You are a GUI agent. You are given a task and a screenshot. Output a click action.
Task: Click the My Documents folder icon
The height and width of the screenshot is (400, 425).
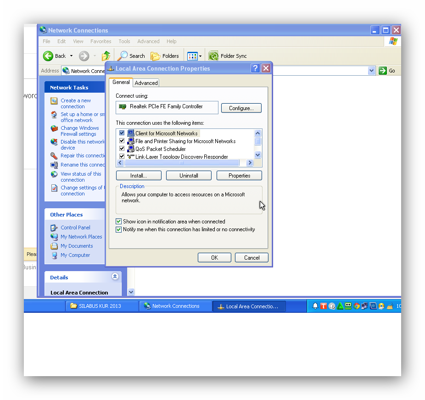pyautogui.click(x=54, y=246)
